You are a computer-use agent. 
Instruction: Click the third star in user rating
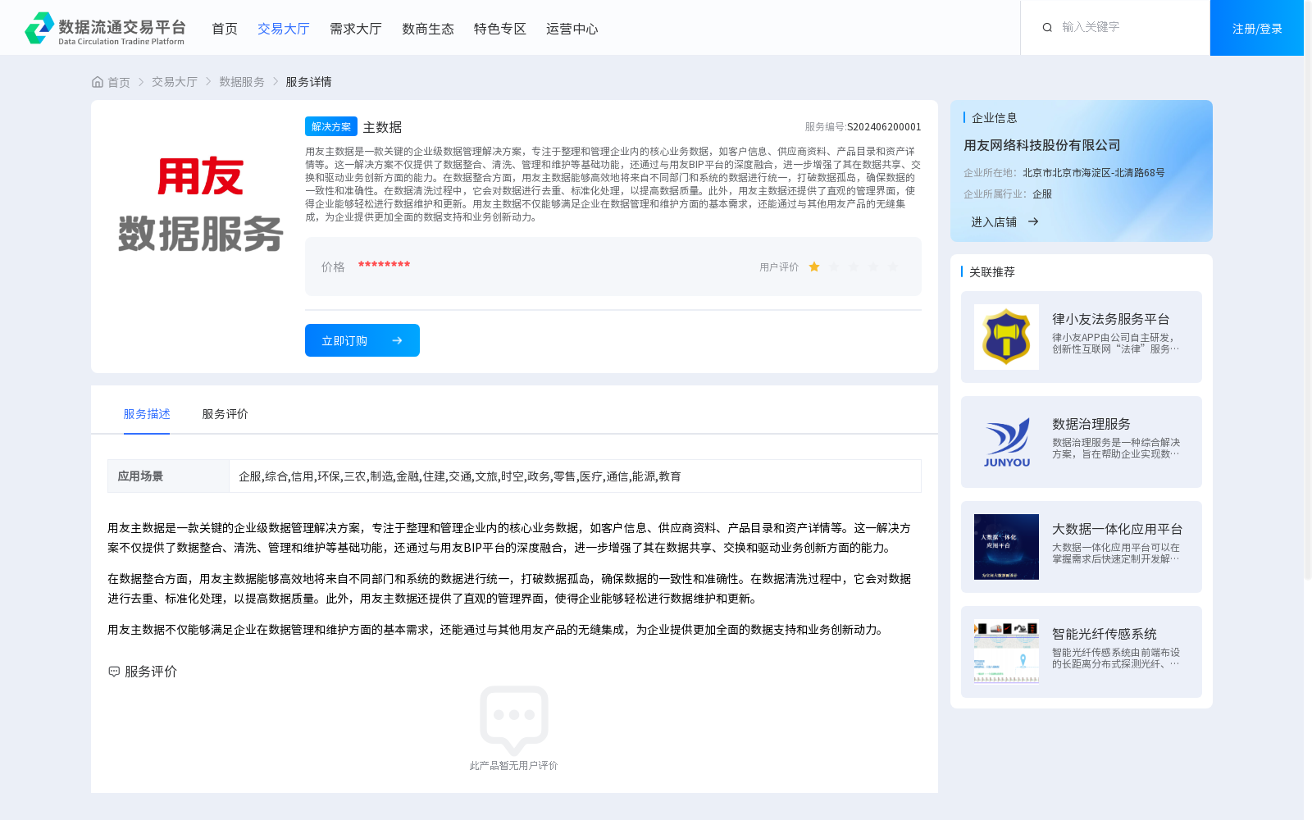(x=854, y=266)
